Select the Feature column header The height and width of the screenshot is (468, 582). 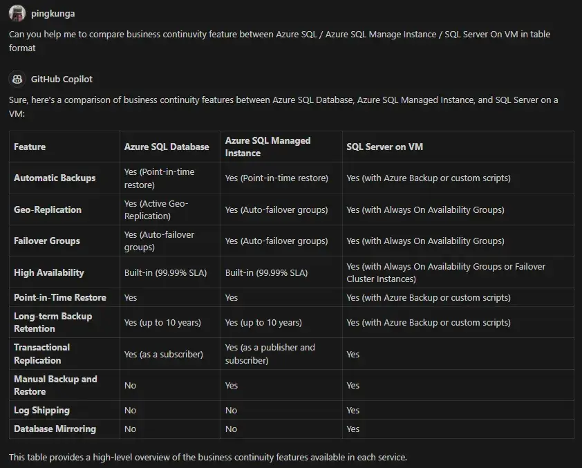(x=30, y=147)
